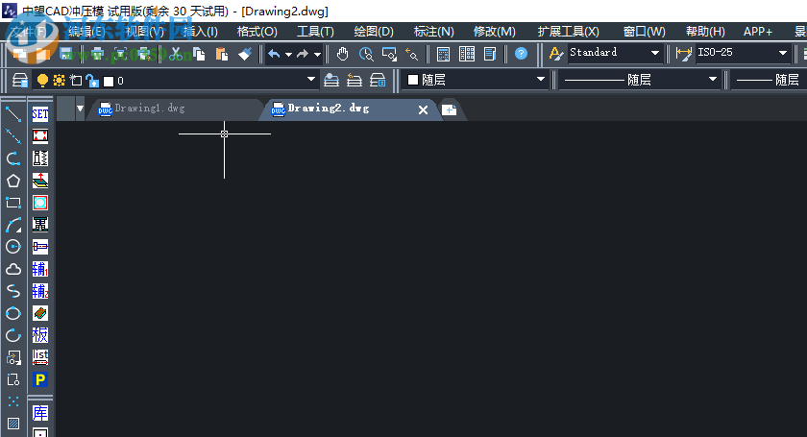The image size is (807, 437).
Task: Click the Zoom Window icon
Action: [389, 54]
